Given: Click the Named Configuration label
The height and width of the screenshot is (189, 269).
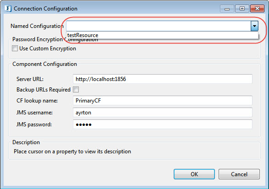Looking at the screenshot, I should (x=37, y=26).
